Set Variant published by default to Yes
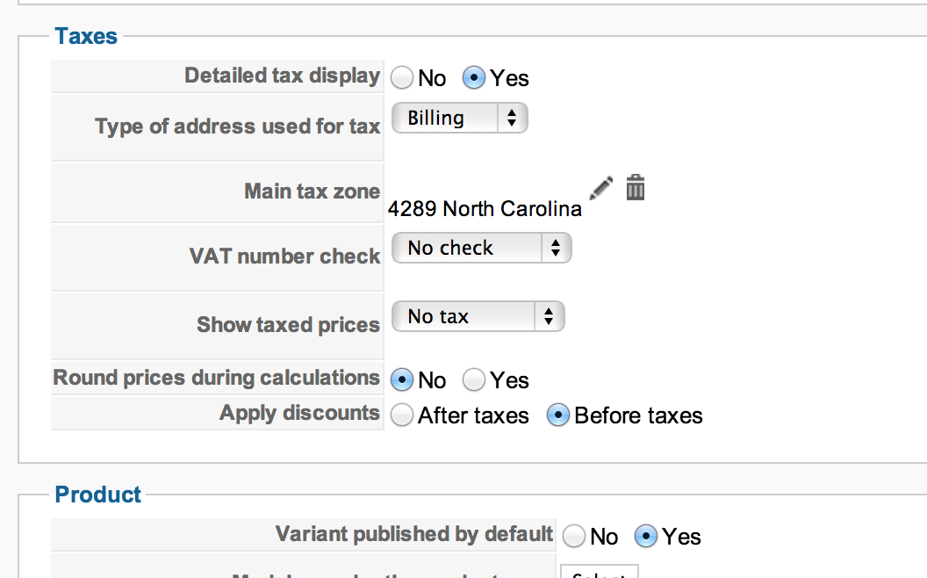 click(646, 536)
